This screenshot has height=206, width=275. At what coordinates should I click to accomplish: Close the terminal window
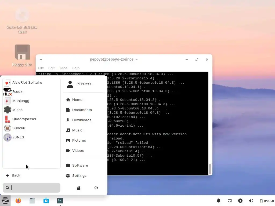pyautogui.click(x=207, y=60)
